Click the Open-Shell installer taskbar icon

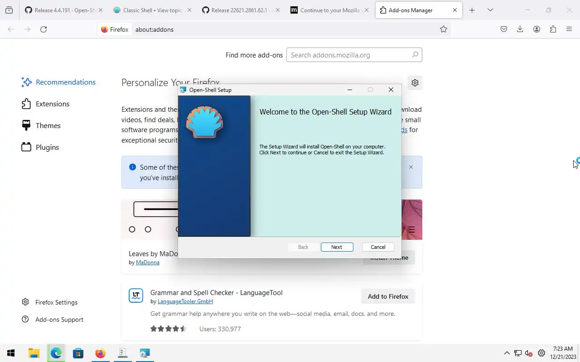(145, 353)
